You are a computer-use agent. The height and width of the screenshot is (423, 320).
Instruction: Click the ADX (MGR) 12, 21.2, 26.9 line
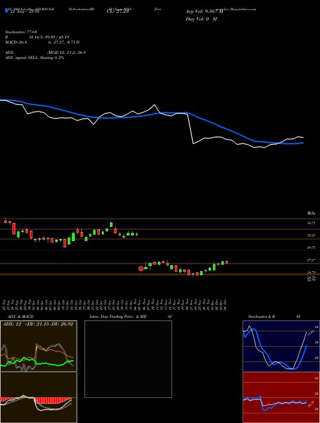coord(45,53)
